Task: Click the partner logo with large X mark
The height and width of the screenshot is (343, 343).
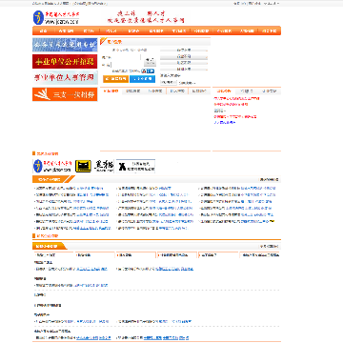Action: [x=135, y=166]
